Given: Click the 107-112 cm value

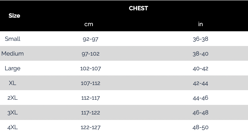Looking at the screenshot, I should [x=91, y=83].
